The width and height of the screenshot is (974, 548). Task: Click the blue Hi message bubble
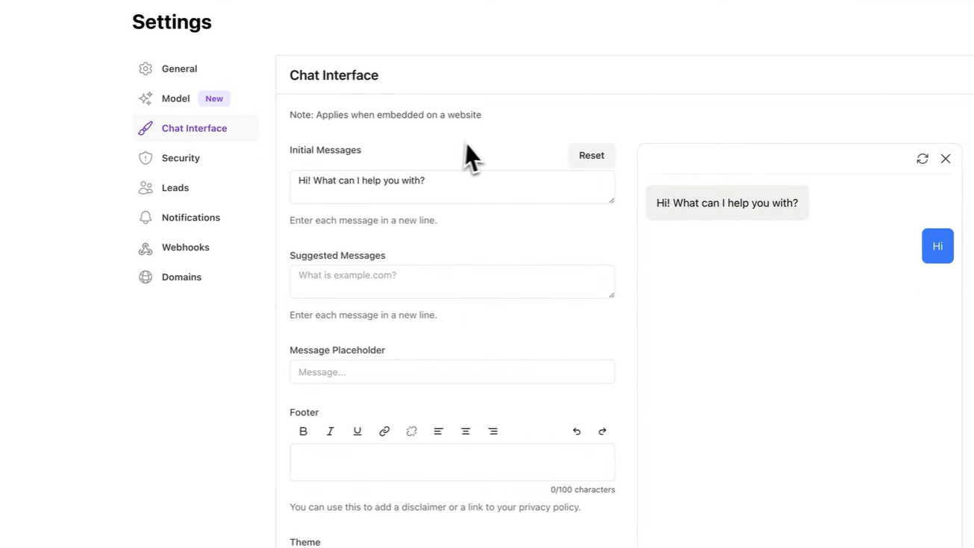(x=937, y=246)
